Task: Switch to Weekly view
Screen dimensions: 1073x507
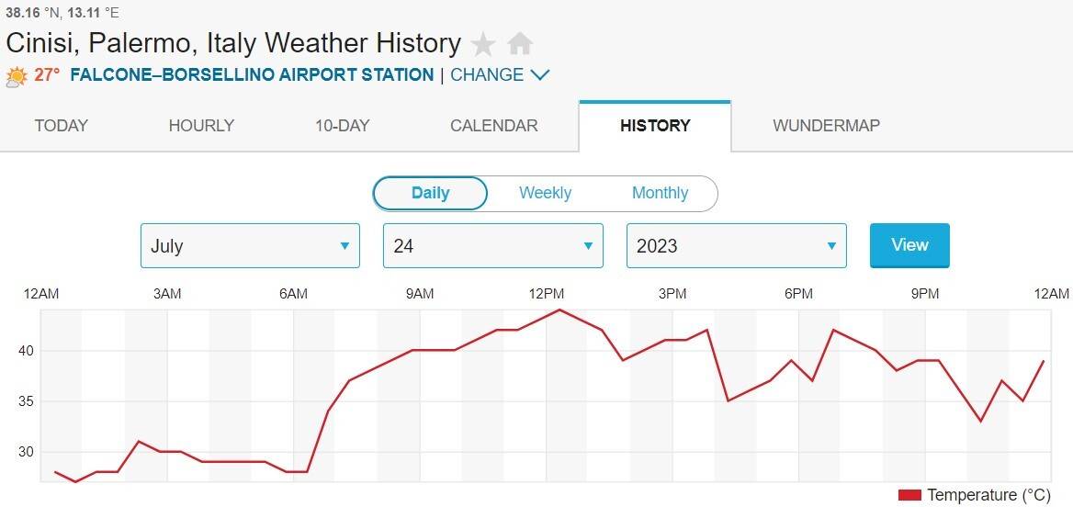Action: tap(545, 193)
